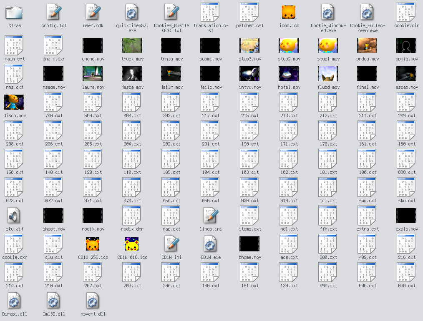Select the user.rdk file icon
Viewport: 423px width, 321px height.
coord(93,13)
